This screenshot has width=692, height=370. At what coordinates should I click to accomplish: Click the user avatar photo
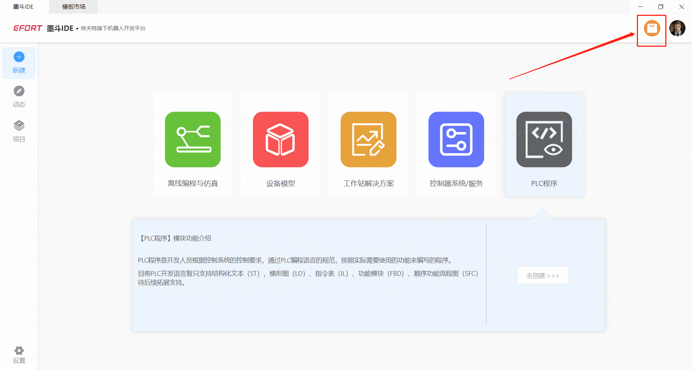pos(677,28)
